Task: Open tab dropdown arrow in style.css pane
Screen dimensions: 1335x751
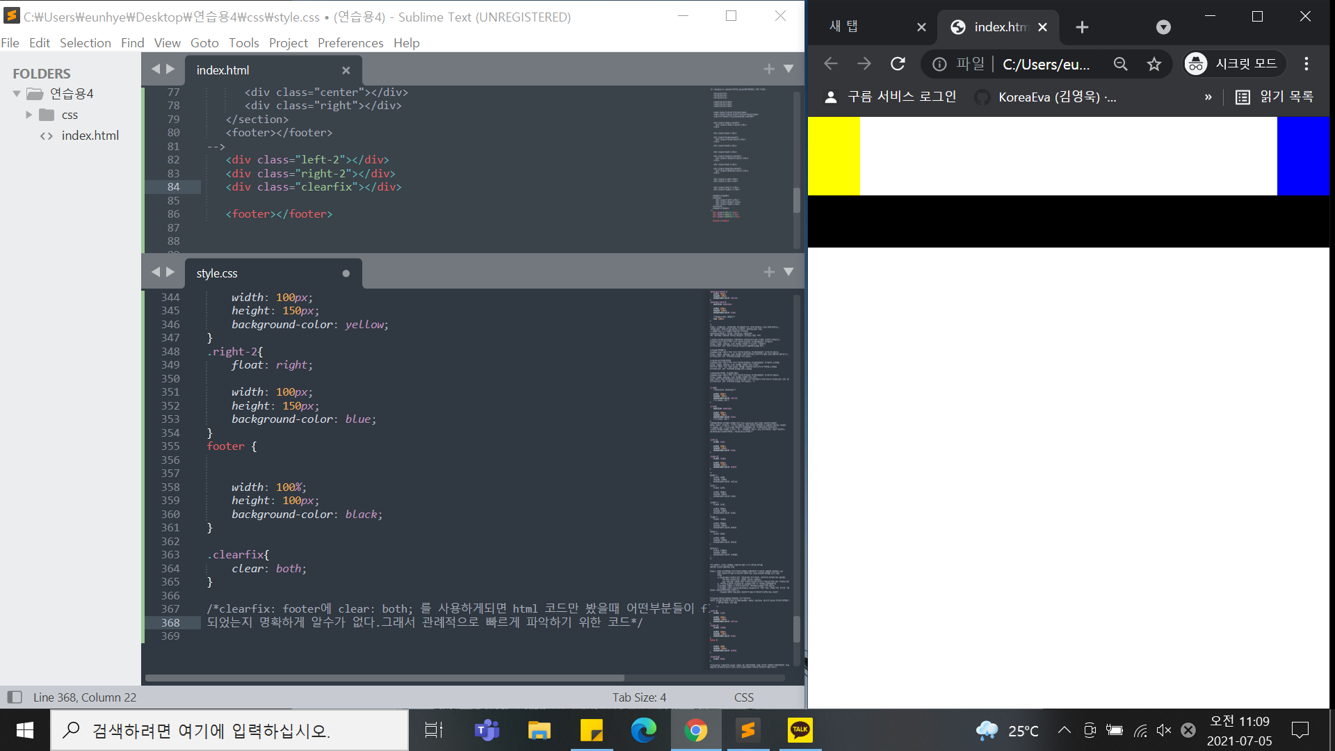Action: pos(788,272)
